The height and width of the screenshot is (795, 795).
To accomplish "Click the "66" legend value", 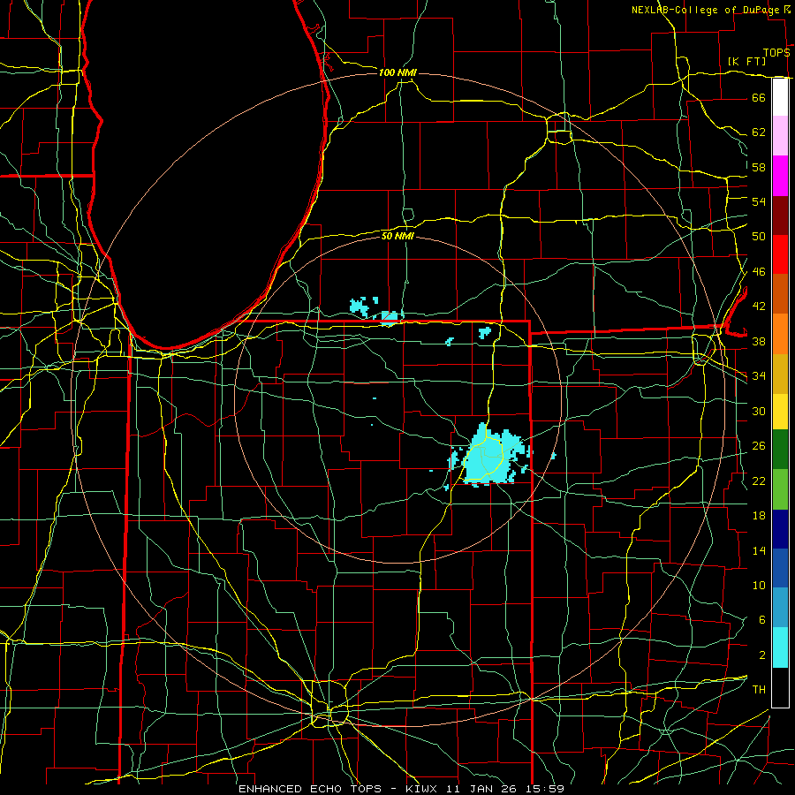I will [x=759, y=98].
